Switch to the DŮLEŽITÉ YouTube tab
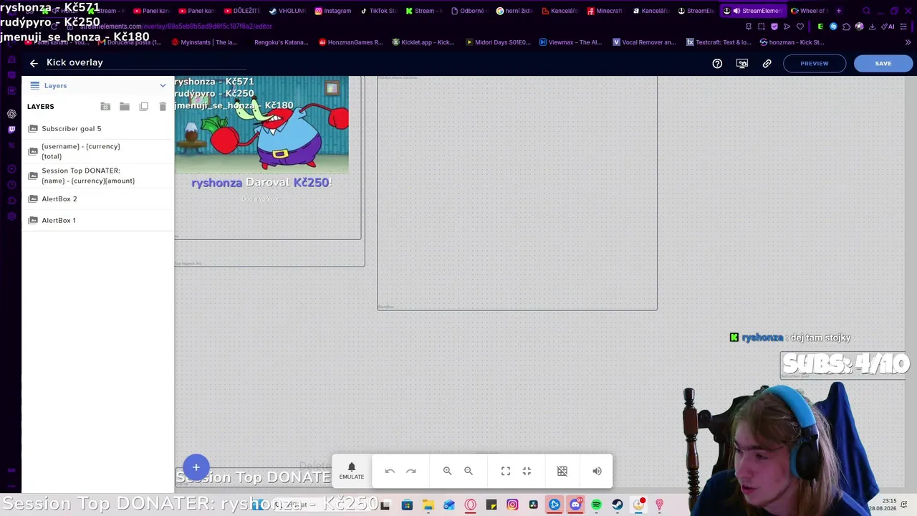The width and height of the screenshot is (917, 516). click(x=242, y=11)
